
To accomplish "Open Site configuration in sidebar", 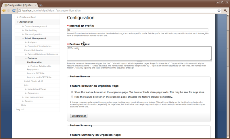I will click(33, 34).
